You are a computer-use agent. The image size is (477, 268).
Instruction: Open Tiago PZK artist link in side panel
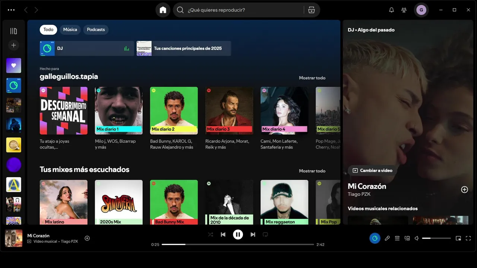tap(359, 194)
